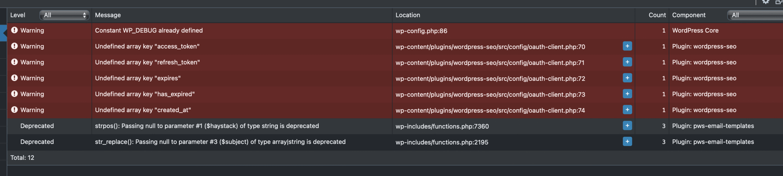Click warning icon on "access_token" row
This screenshot has height=176, width=783.
pyautogui.click(x=14, y=46)
